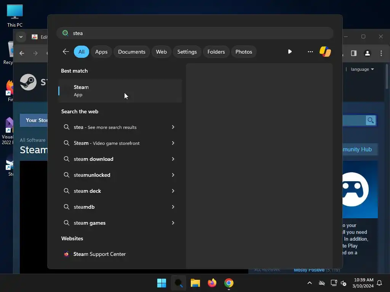Click the Steam Link controller thumbnail image
This screenshot has width=390, height=292.
(360, 189)
